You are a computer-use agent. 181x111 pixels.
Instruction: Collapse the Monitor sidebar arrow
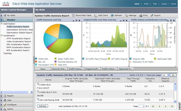tap(1, 20)
